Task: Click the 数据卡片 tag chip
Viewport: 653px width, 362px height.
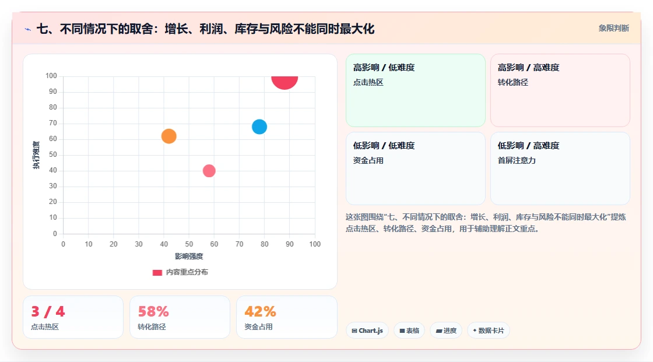Action: click(488, 331)
